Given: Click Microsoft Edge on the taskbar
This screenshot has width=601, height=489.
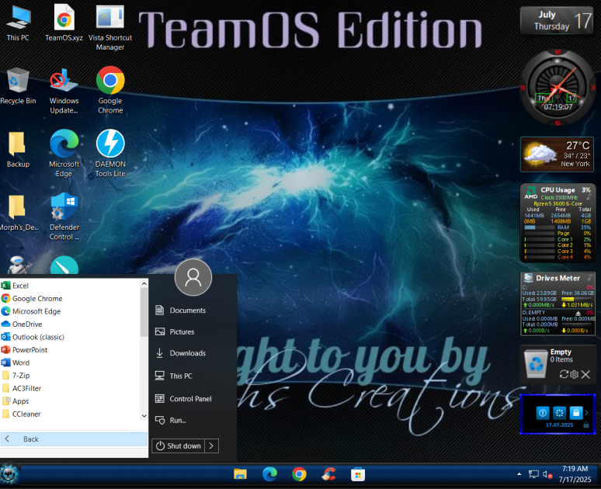Looking at the screenshot, I should [x=270, y=474].
